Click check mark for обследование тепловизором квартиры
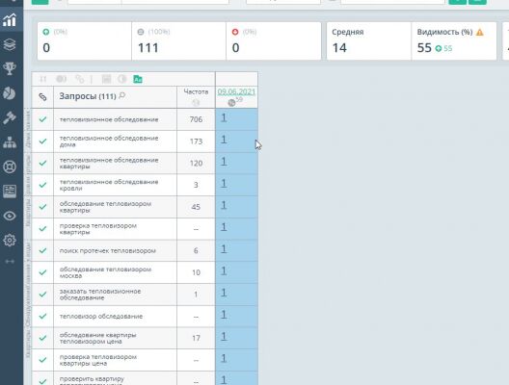 click(x=42, y=207)
